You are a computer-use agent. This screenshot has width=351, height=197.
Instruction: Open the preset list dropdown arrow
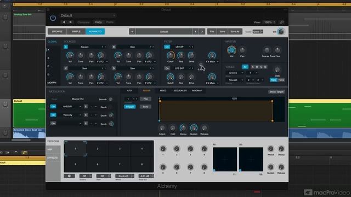click(132, 32)
